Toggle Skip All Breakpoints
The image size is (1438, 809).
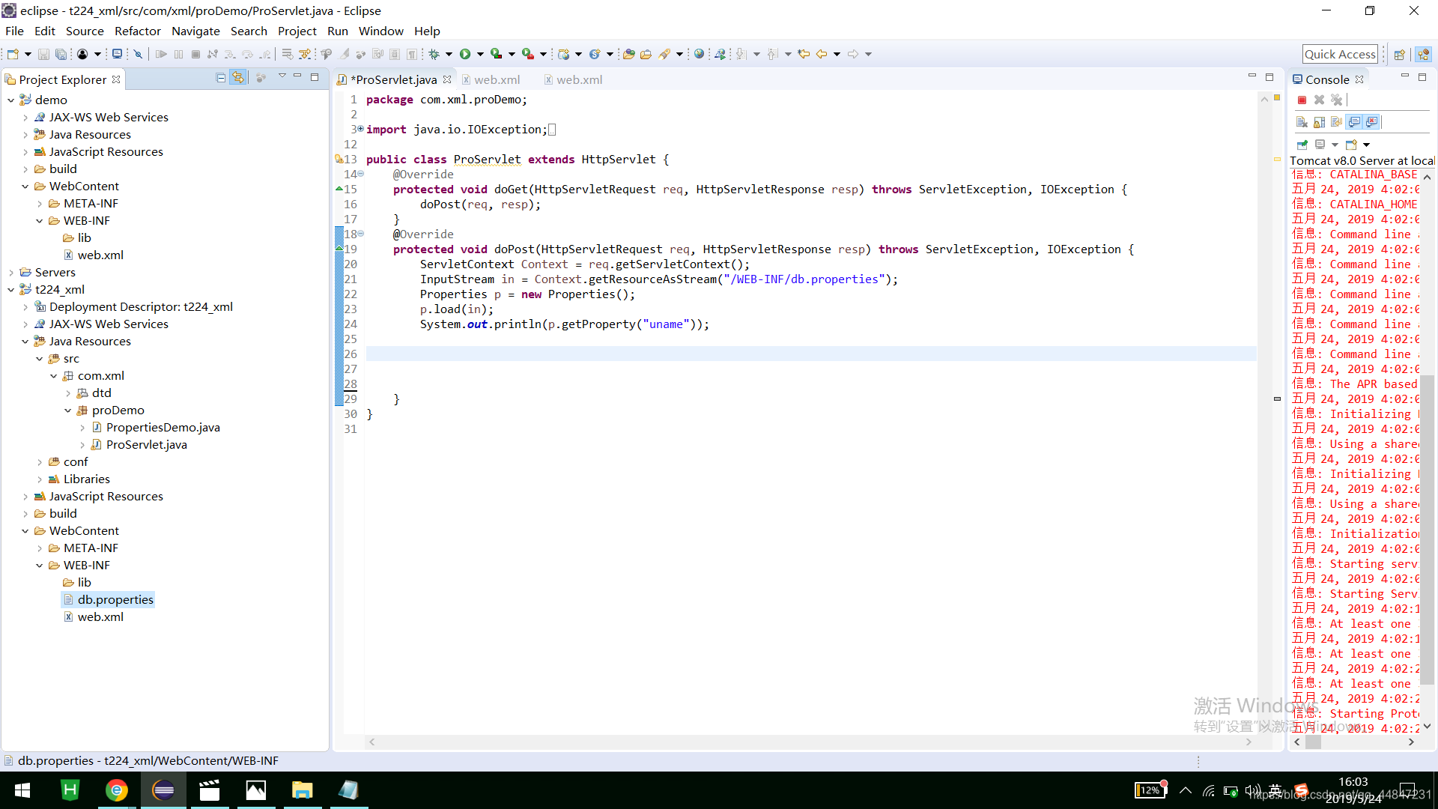click(x=138, y=54)
